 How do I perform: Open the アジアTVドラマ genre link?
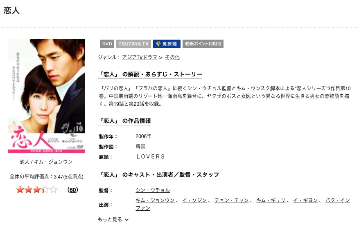(x=140, y=57)
